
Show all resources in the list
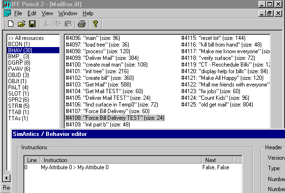point(26,38)
